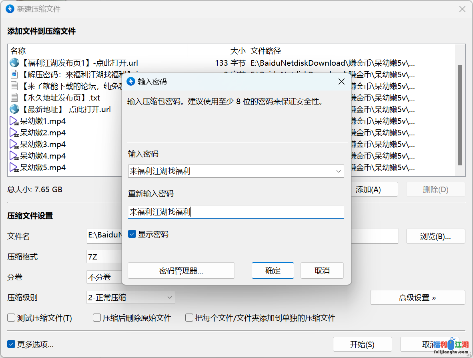Click the shortcut icon of the 【解压密码】 file
Image resolution: width=473 pixels, height=358 pixels.
[x=14, y=74]
